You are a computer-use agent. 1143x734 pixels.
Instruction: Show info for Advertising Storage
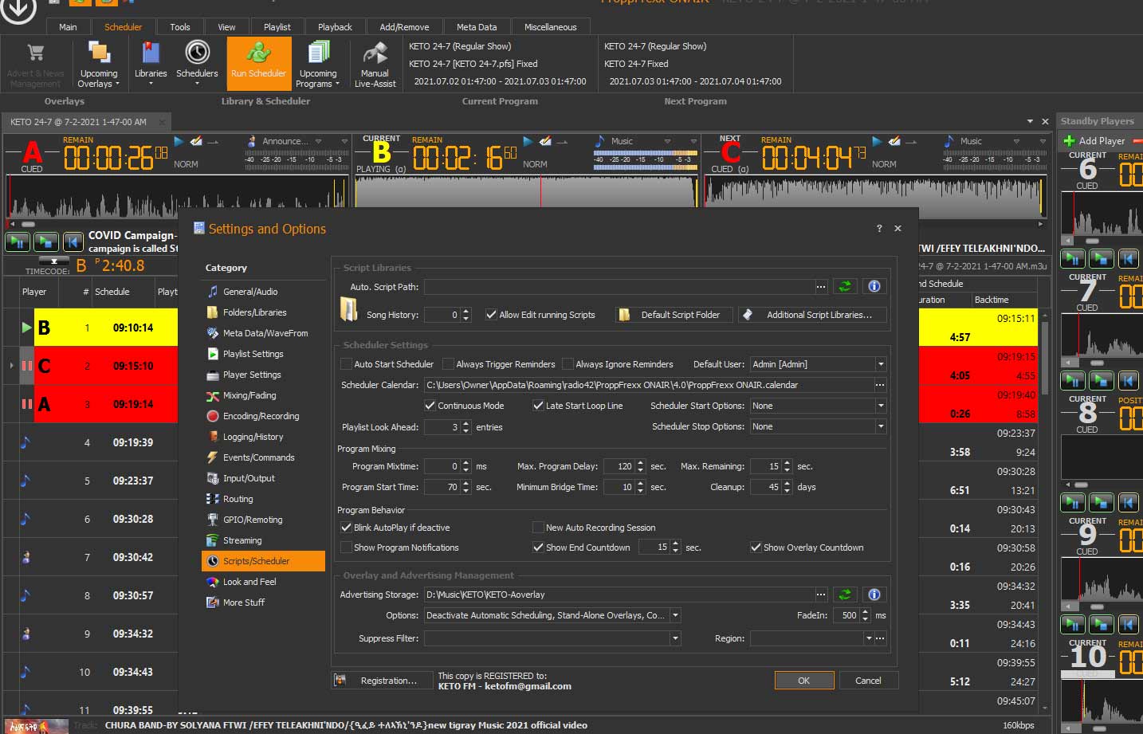874,595
